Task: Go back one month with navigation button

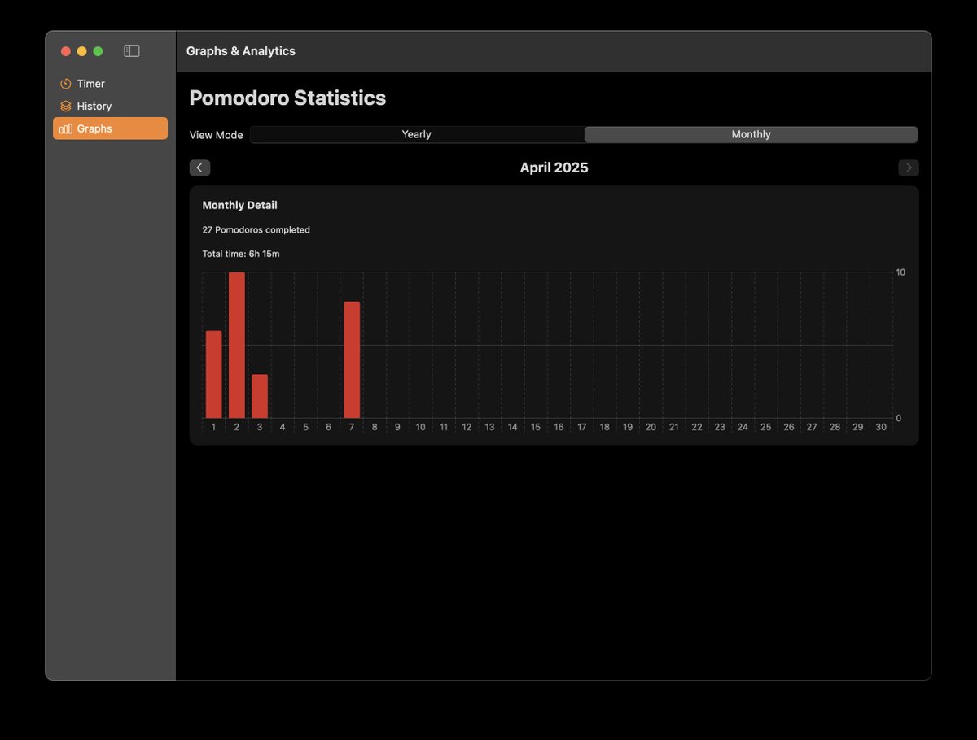Action: 199,168
